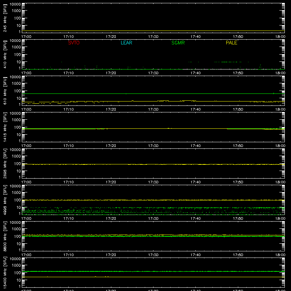Click 18:00 tick label under 4995 MHz panel
This screenshot has width=291, height=291.
pos(280,219)
